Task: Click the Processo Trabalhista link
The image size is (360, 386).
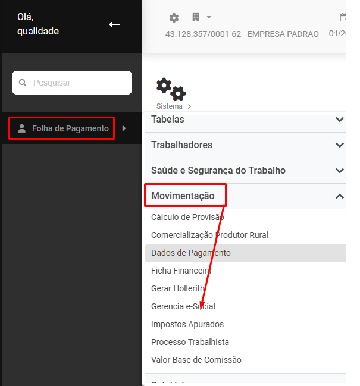Action: point(190,342)
